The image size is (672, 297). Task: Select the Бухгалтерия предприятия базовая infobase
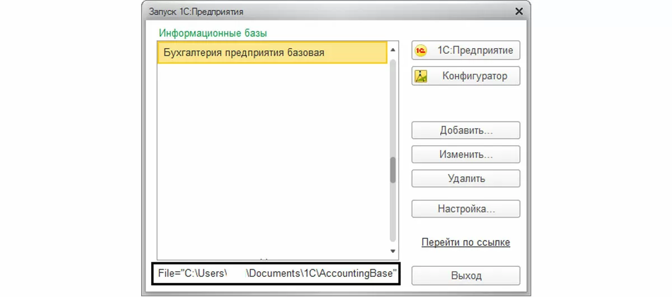coord(272,53)
